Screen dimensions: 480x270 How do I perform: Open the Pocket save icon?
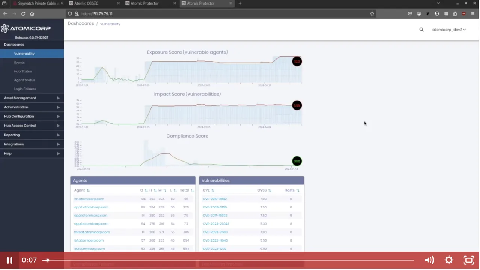click(x=410, y=14)
